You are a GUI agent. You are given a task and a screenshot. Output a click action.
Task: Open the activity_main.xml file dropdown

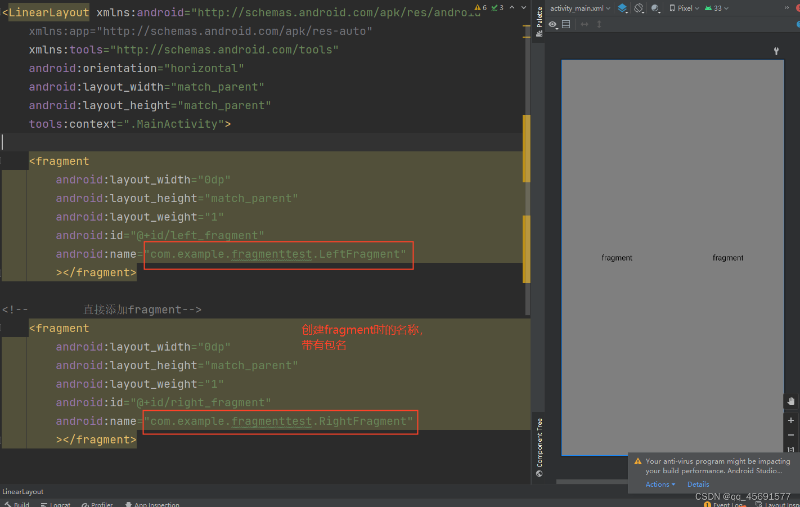coord(580,8)
